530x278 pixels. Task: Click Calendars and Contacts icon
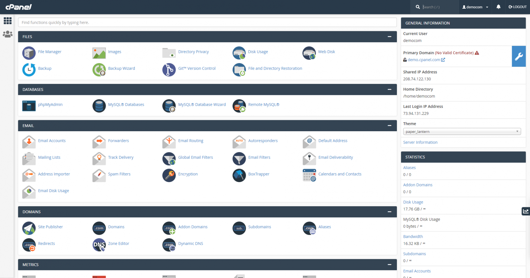[309, 175]
